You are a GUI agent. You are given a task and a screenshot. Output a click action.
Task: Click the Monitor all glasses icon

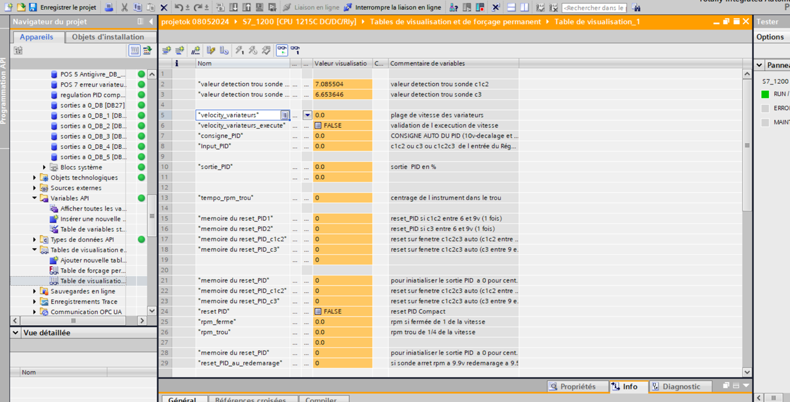coord(282,50)
